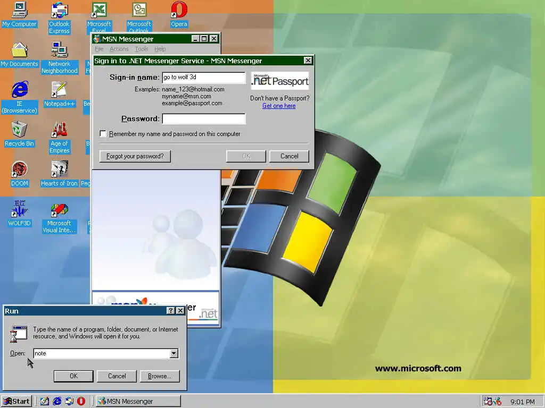545x408 pixels.
Task: Launch Opera browser desktop shortcut
Action: [x=179, y=15]
